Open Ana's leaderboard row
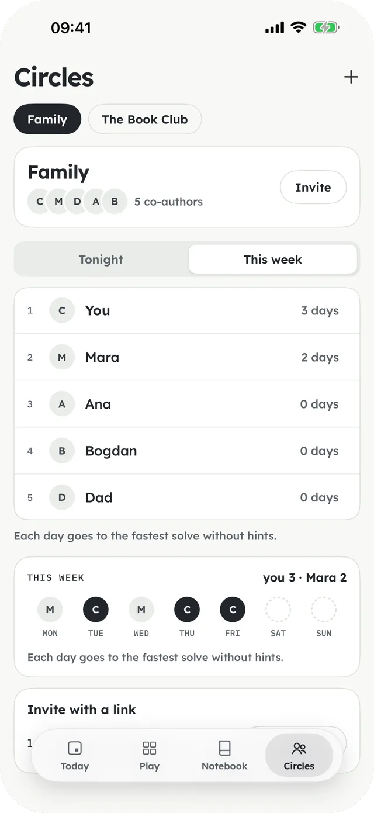The image size is (374, 813). [x=187, y=404]
